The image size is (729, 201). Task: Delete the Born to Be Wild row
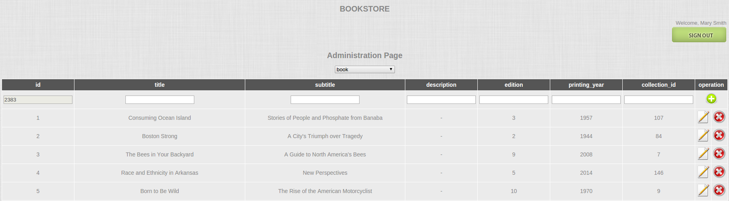[x=719, y=190]
